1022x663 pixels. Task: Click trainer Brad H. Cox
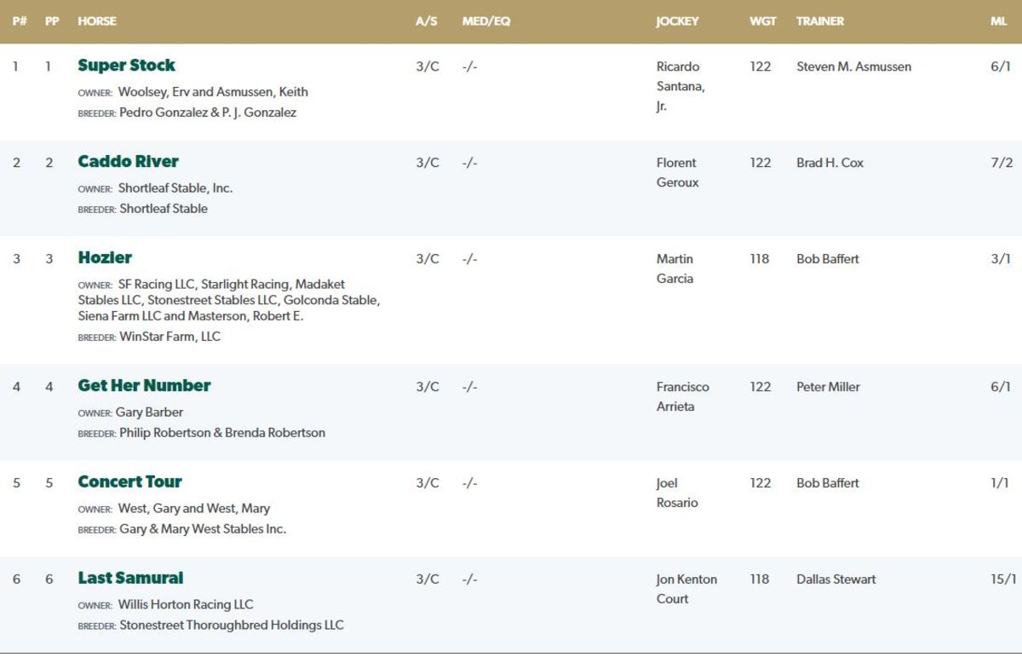point(830,163)
